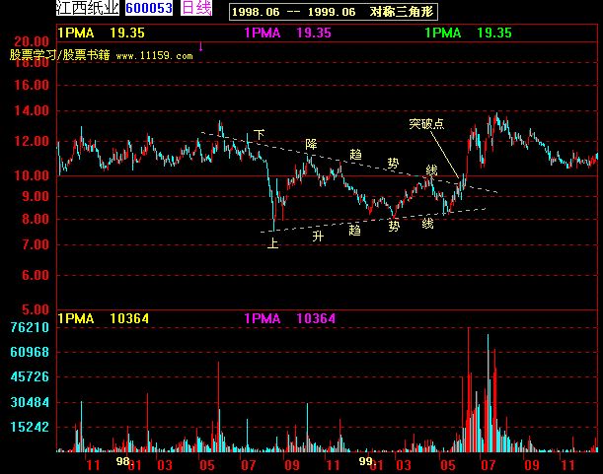The height and width of the screenshot is (474, 603).
Task: Click the 10.00 price axis label
Action: click(x=32, y=176)
